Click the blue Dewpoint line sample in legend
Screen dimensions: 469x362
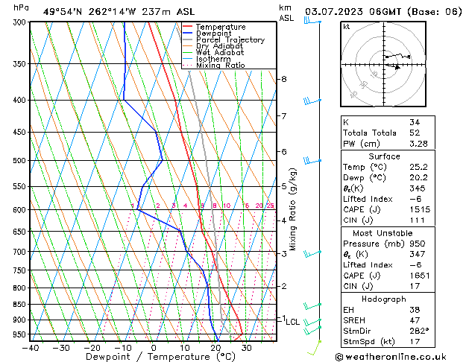(x=188, y=34)
